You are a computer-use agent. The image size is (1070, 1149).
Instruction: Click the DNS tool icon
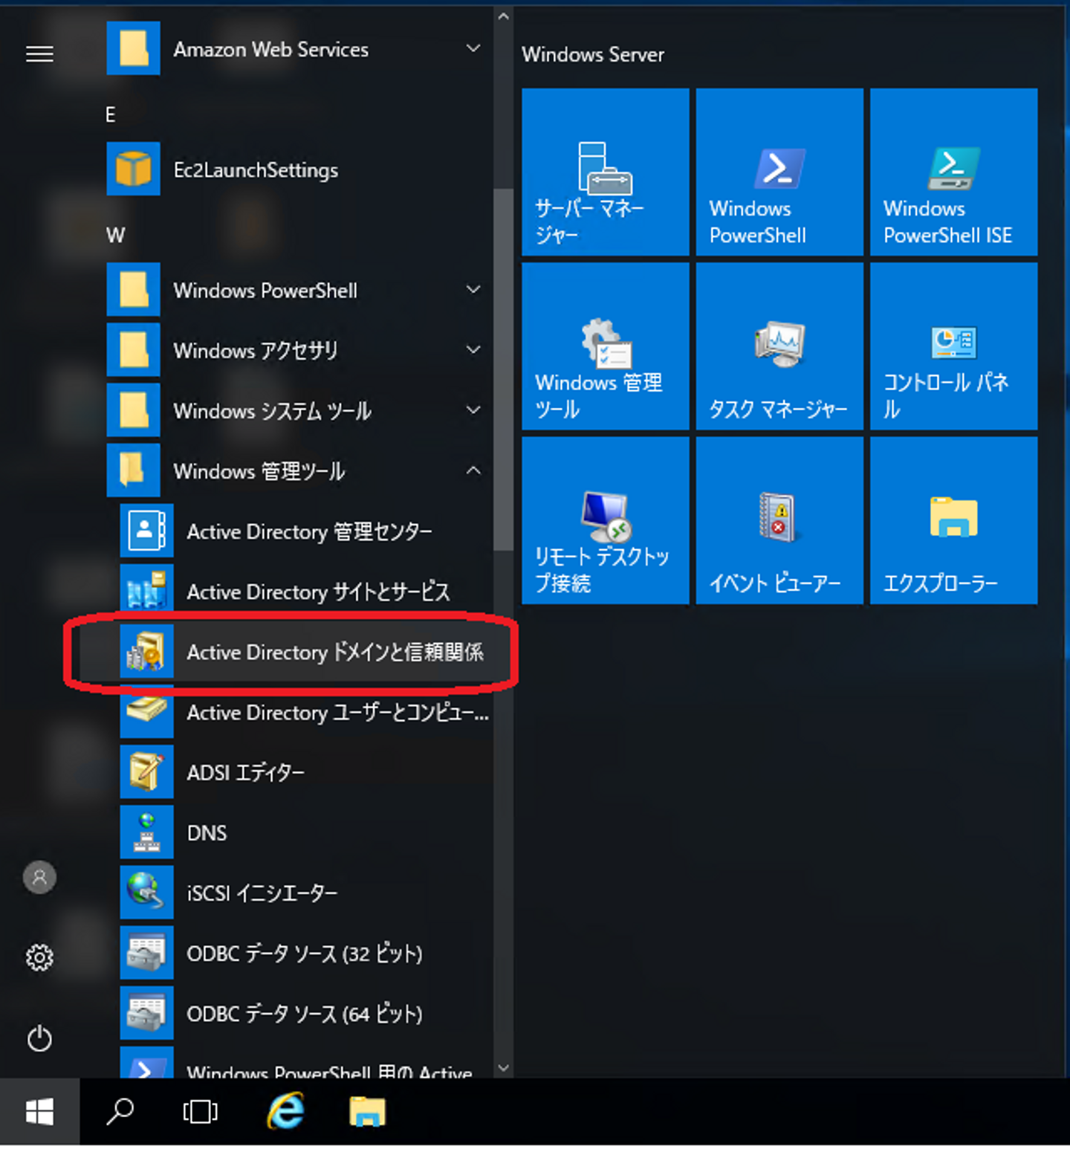(147, 832)
